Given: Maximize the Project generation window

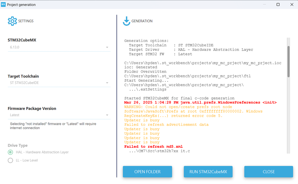Looking at the screenshot, I should pos(278,4).
